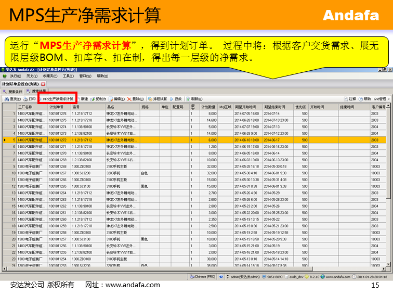The image size is (393, 295).
Task: Open the 收藏夹 (Favorites) menu
Action: [x=50, y=76]
